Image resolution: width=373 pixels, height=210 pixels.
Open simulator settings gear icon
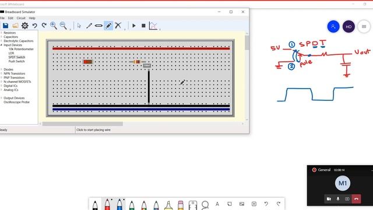click(x=24, y=26)
